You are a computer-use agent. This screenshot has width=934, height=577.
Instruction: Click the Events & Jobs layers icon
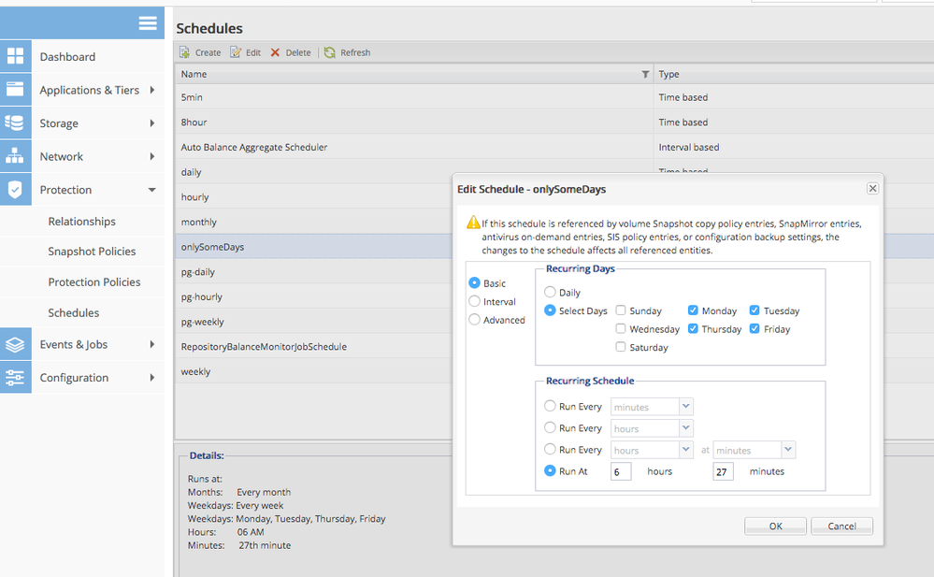click(x=15, y=344)
